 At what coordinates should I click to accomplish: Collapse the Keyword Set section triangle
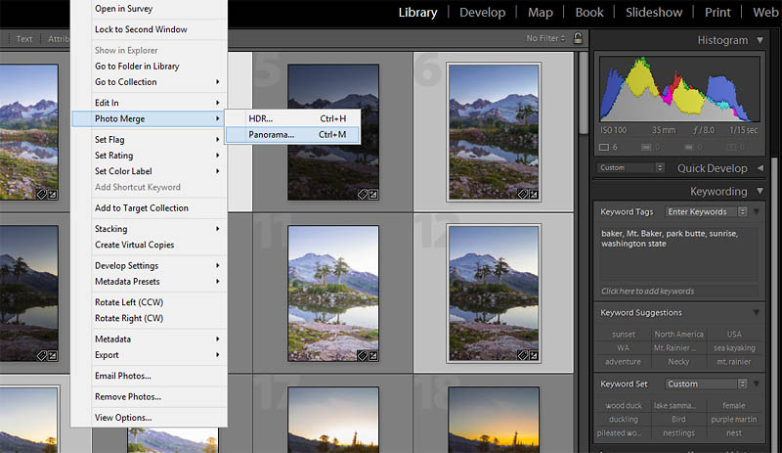pyautogui.click(x=757, y=384)
